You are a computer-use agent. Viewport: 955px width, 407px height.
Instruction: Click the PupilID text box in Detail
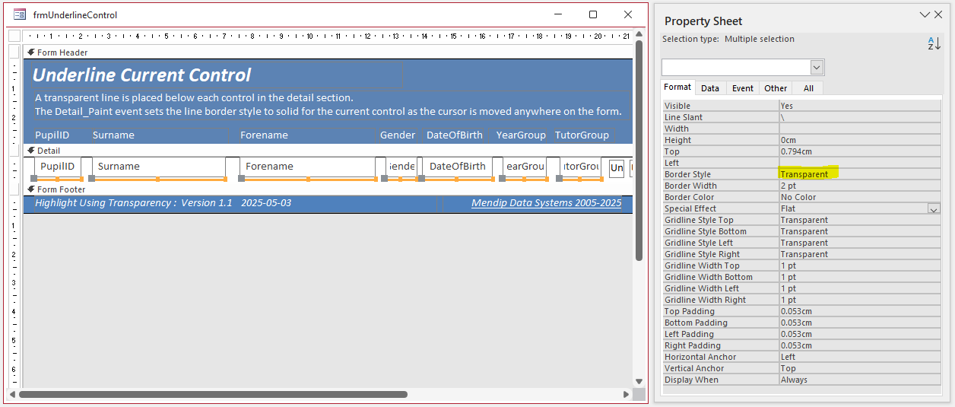58,167
